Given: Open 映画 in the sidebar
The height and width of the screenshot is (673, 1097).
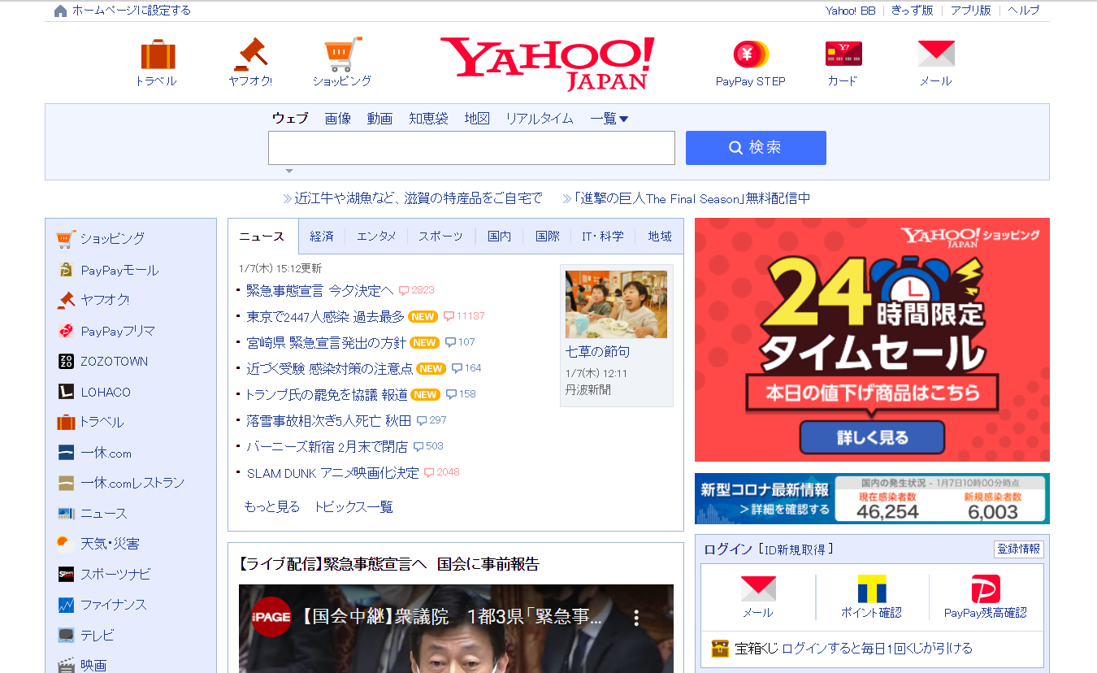Looking at the screenshot, I should tap(93, 665).
